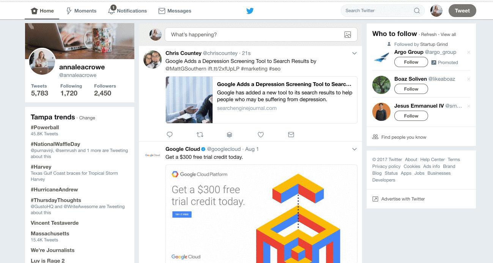Open the #Powerball trend

(45, 127)
